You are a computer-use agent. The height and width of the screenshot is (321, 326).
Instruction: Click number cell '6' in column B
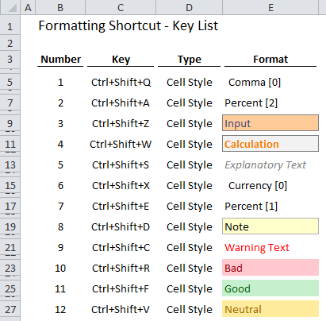(x=60, y=185)
